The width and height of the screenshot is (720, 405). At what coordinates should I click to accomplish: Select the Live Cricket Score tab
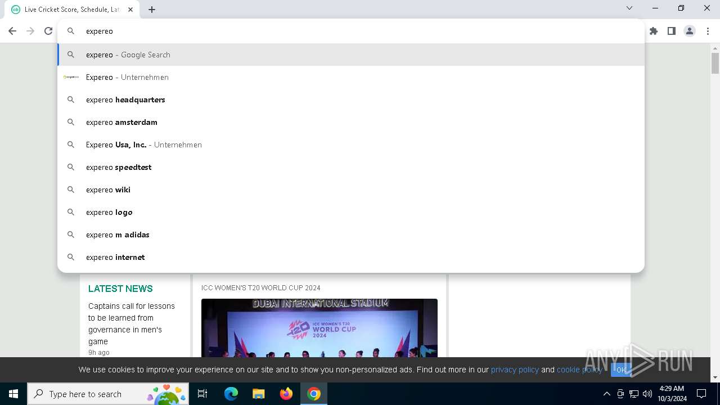coord(73,10)
